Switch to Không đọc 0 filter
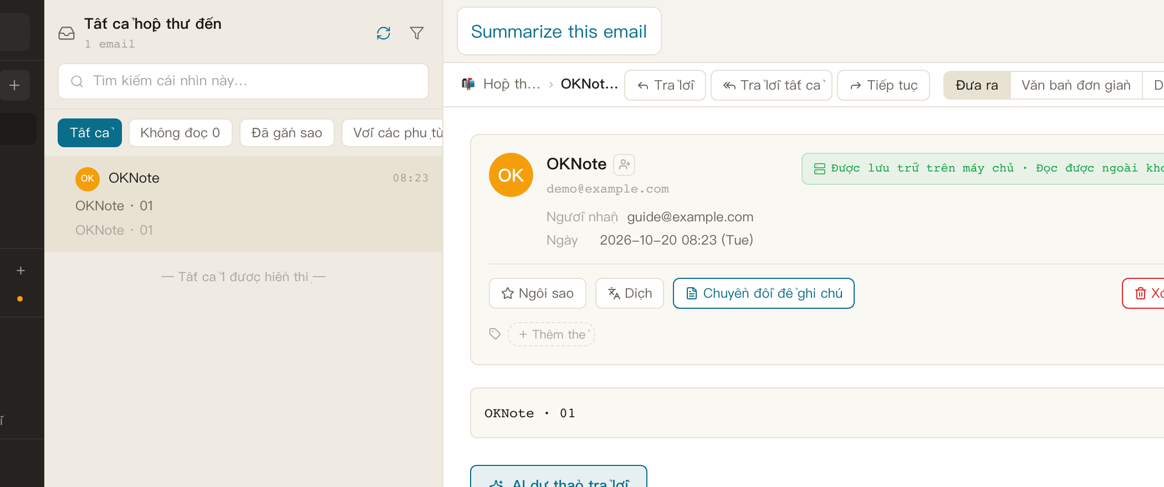1164x487 pixels. click(180, 133)
